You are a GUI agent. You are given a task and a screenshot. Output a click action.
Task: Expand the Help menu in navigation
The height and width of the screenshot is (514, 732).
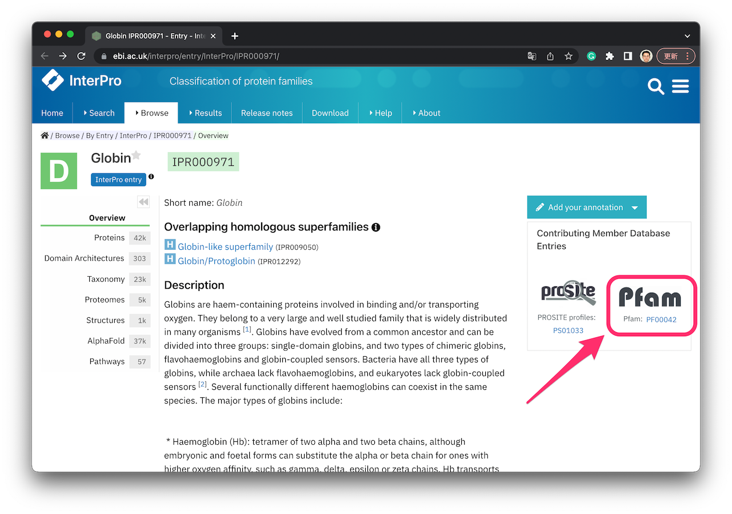(380, 113)
